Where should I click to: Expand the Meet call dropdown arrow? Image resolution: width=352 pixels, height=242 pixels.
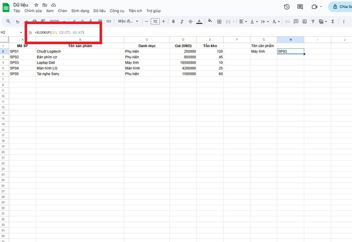(x=321, y=7)
